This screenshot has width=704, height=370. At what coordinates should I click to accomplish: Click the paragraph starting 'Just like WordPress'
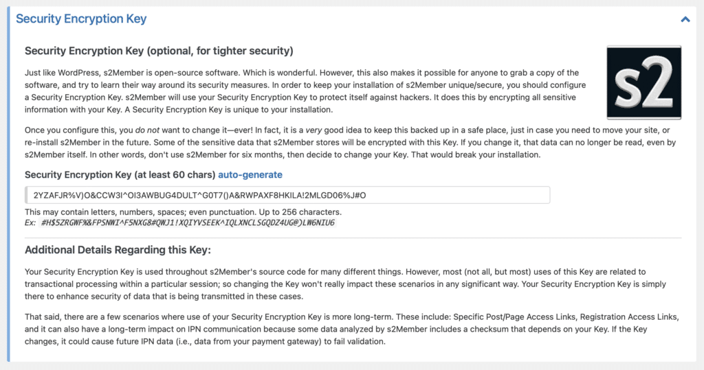(305, 91)
